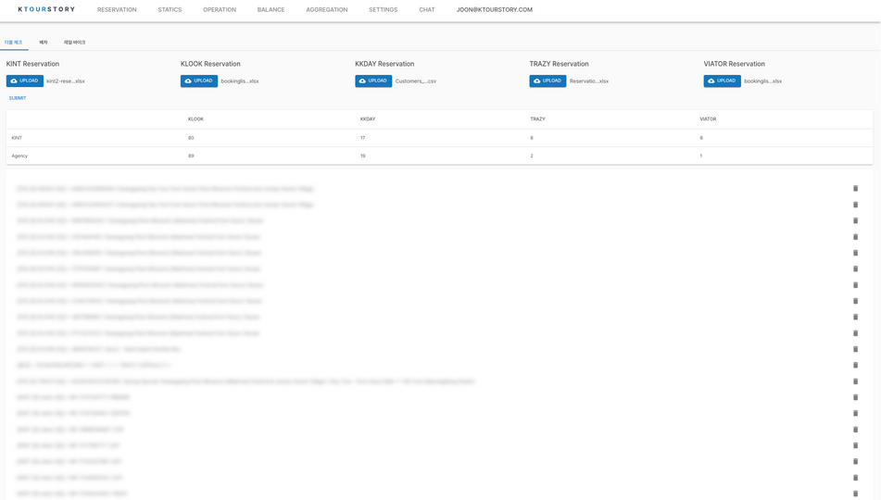Screen dimensions: 881x500
Task: Upload a KKDAY Reservation file
Action: [x=373, y=81]
